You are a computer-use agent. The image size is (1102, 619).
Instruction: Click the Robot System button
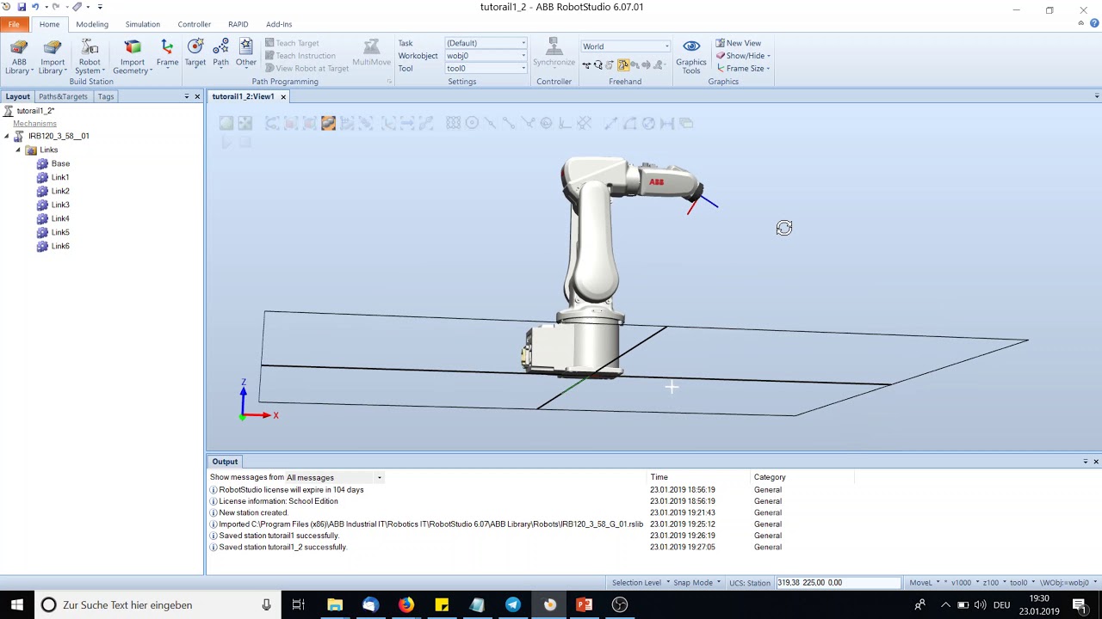click(x=90, y=57)
